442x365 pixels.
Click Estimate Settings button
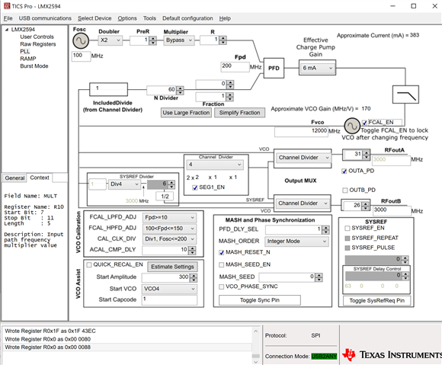(172, 267)
